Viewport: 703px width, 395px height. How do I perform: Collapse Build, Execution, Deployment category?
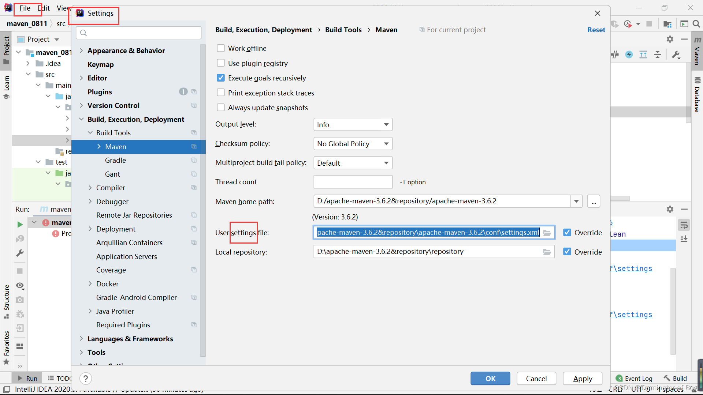tap(81, 119)
